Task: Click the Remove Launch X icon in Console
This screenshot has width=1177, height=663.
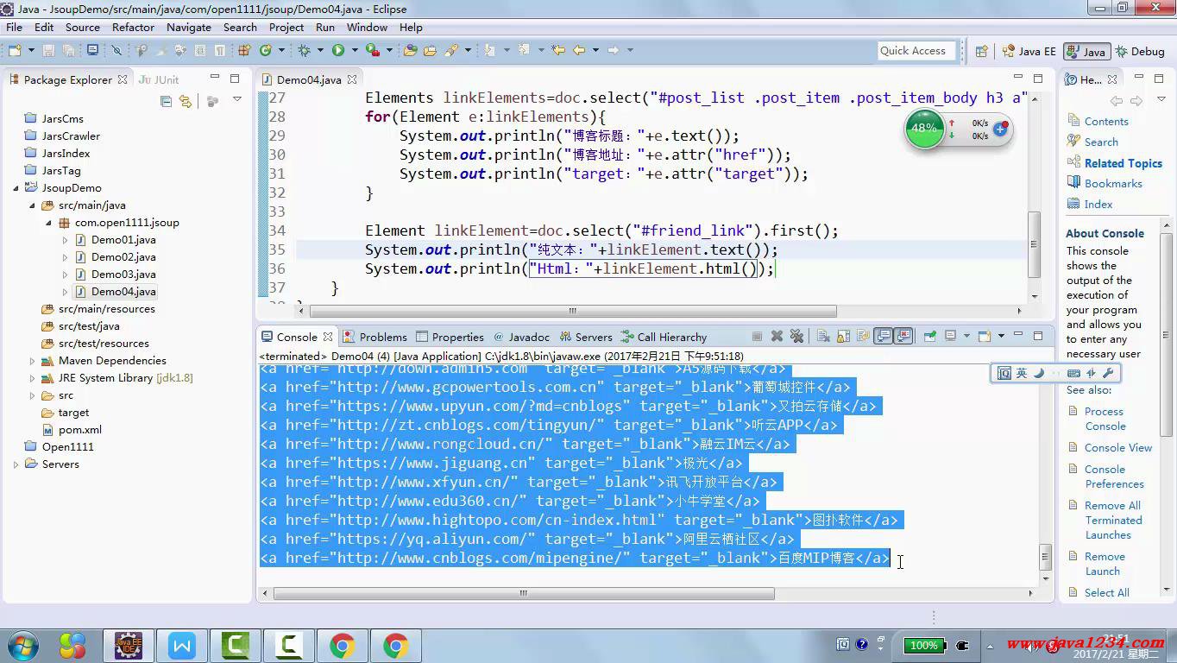Action: [777, 337]
